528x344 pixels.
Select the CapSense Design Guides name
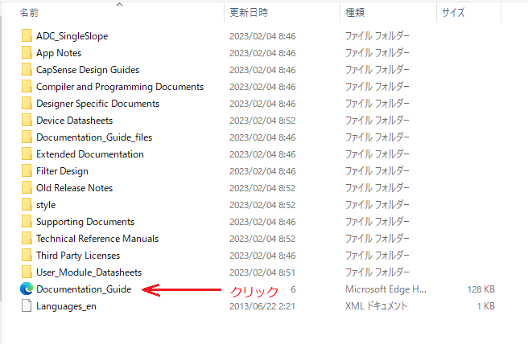[x=88, y=70]
